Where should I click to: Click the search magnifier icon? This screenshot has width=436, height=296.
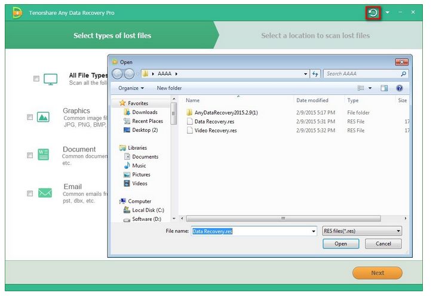click(x=404, y=73)
